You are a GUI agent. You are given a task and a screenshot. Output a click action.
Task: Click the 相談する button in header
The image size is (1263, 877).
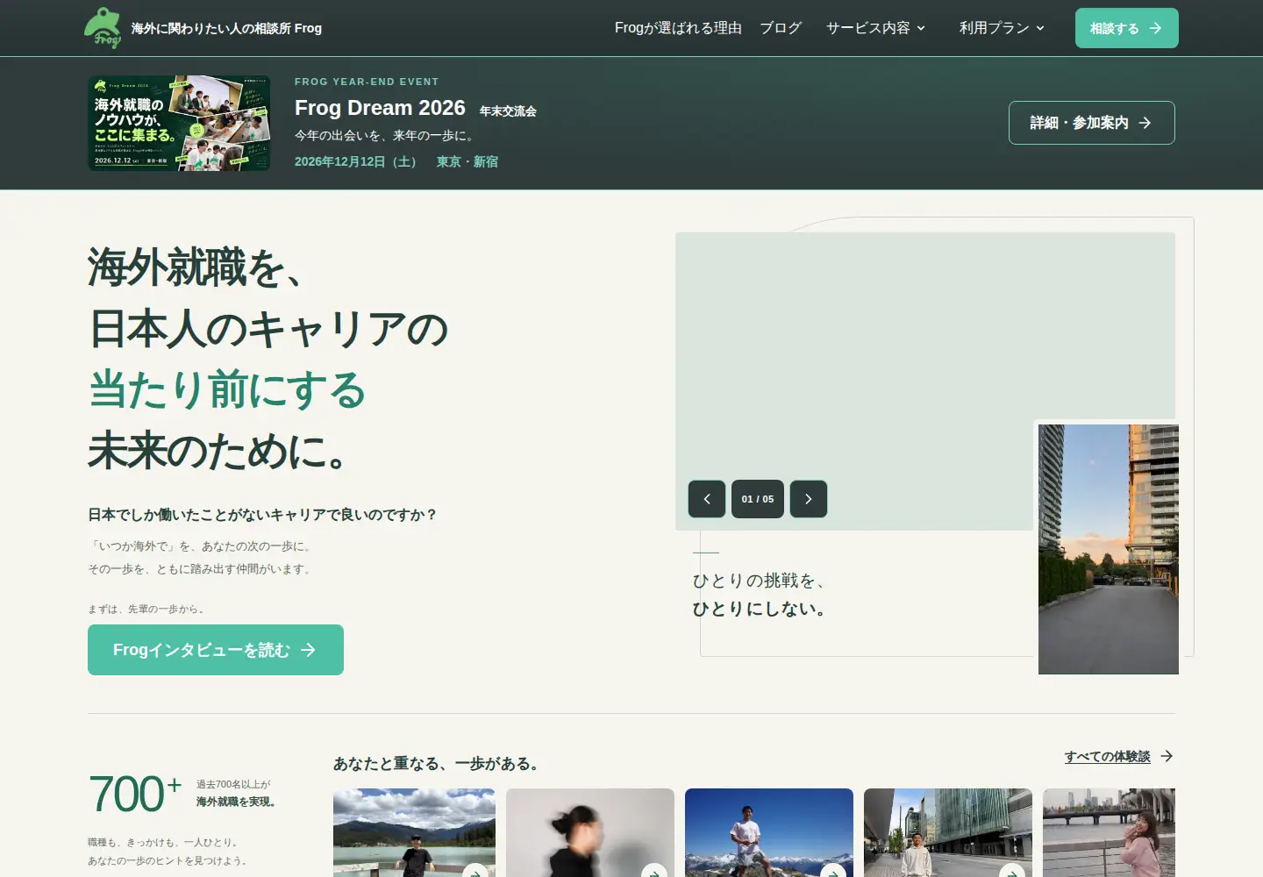(x=1127, y=28)
